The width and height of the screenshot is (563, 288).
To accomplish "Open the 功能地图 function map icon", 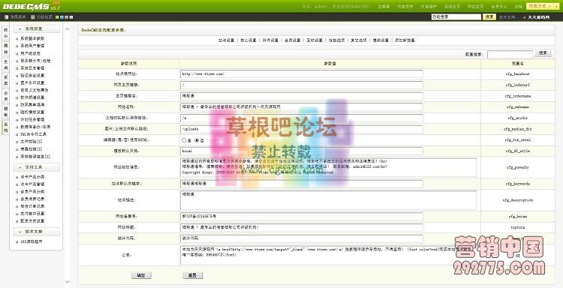I will (33, 16).
